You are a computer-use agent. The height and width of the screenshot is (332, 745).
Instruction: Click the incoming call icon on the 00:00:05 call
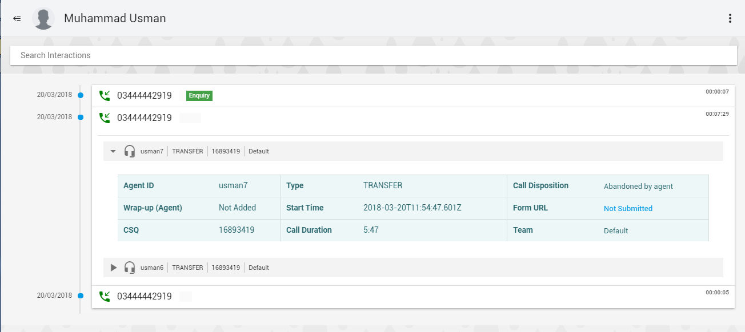(x=105, y=297)
